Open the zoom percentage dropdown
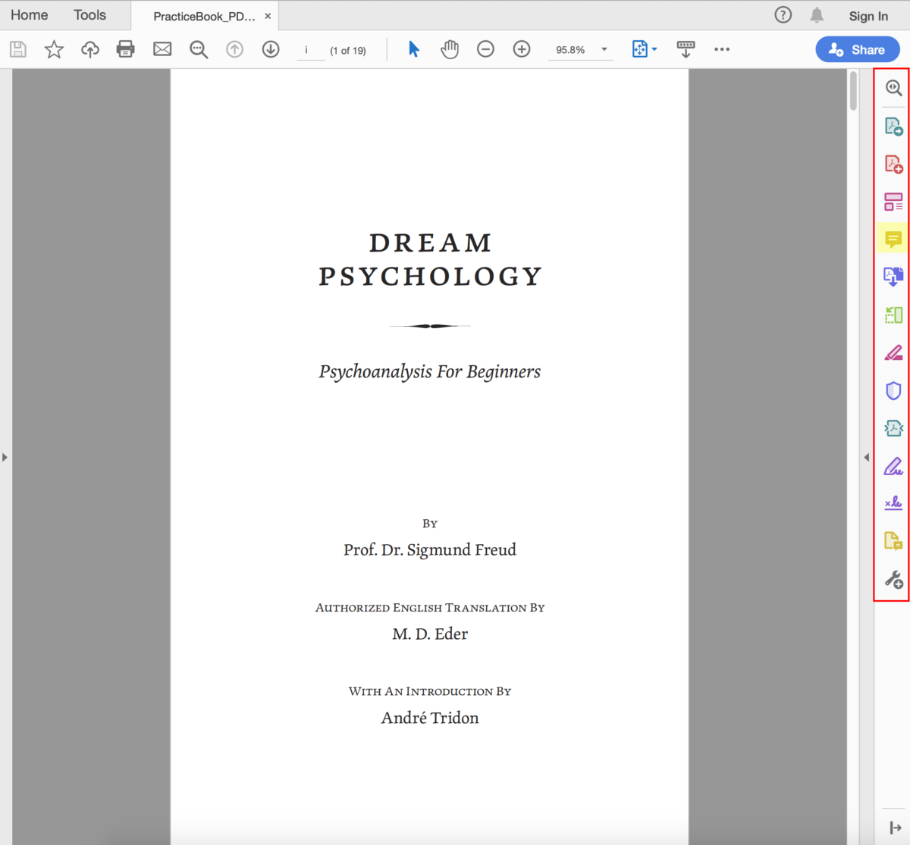910x845 pixels. pyautogui.click(x=604, y=49)
